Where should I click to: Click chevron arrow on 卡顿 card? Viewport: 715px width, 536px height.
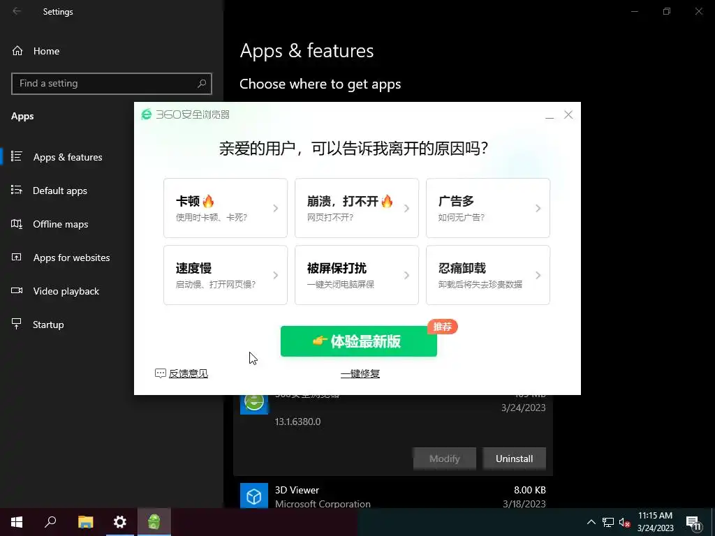click(275, 208)
